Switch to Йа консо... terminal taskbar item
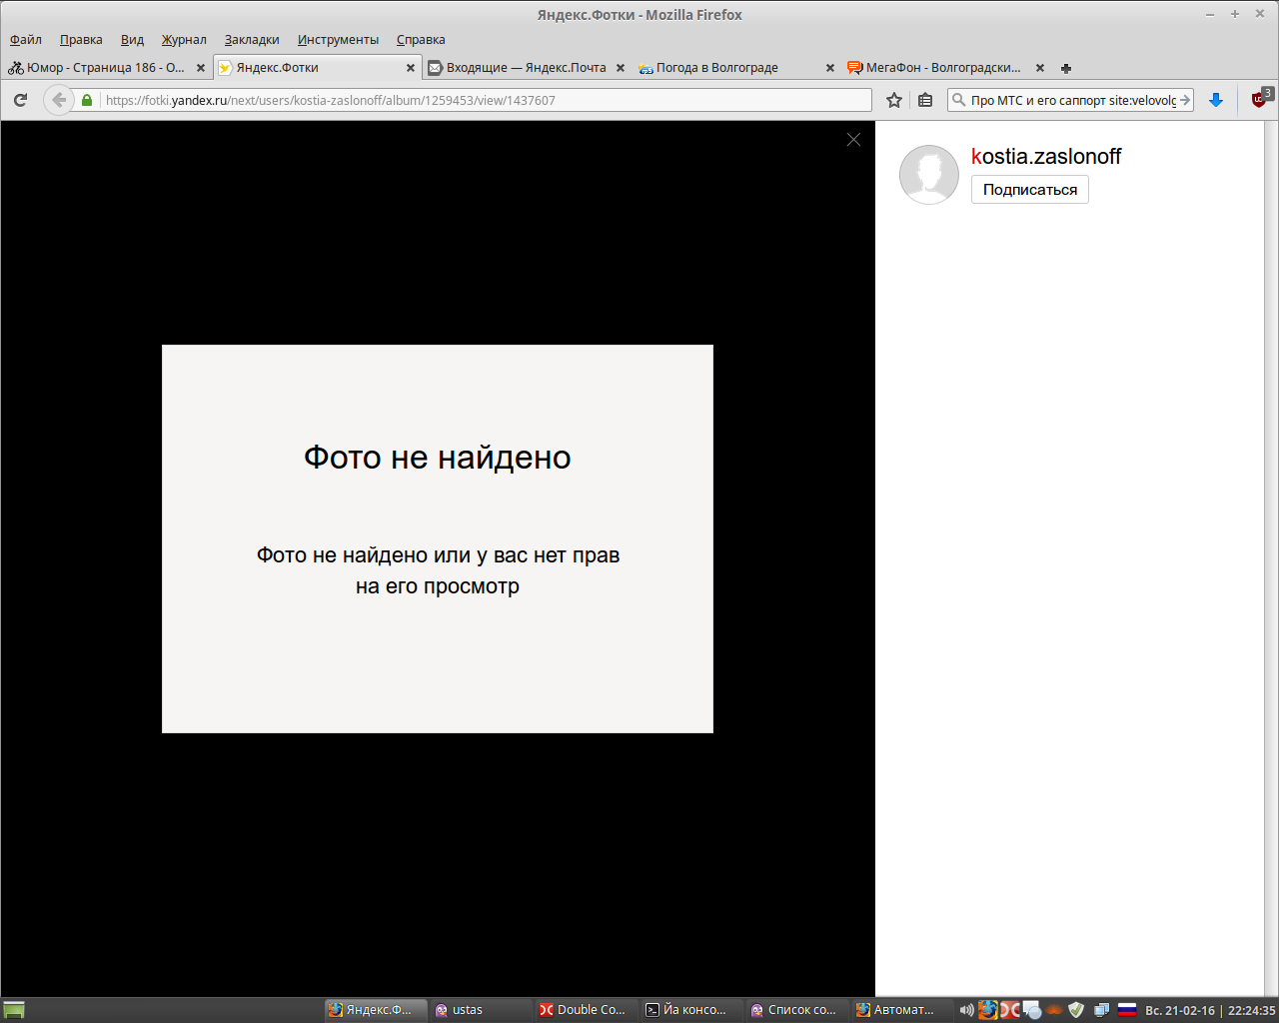1279x1023 pixels. [x=693, y=1010]
